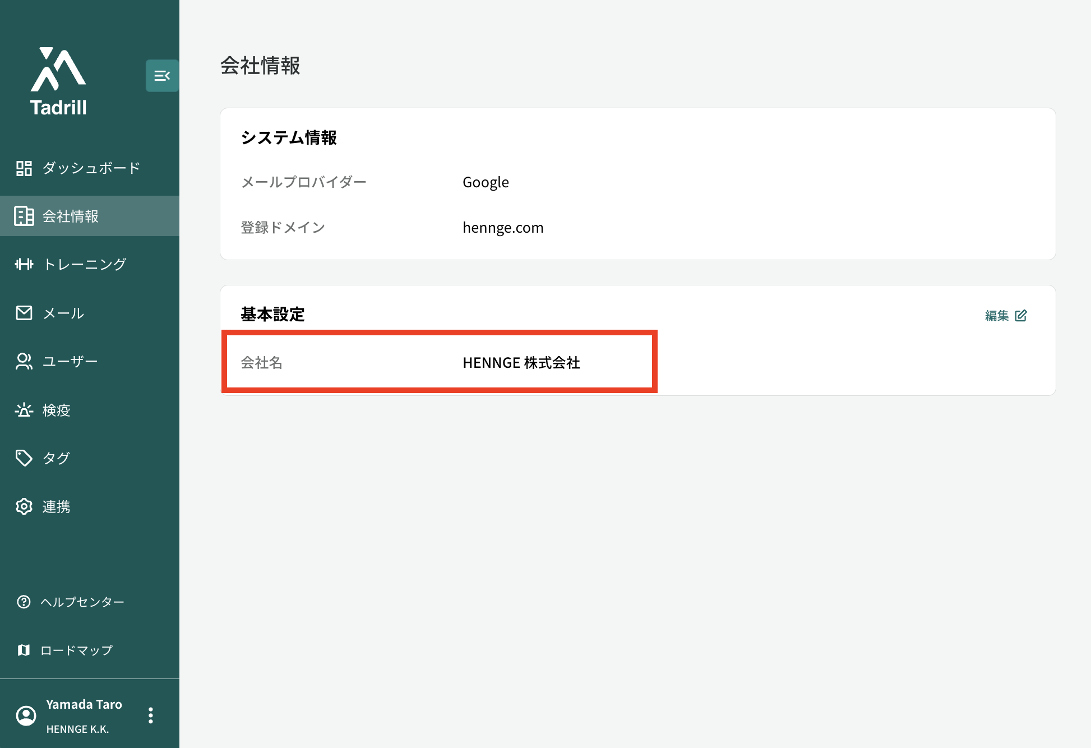Viewport: 1091px width, 748px height.
Task: Select 会社情報 menu item
Action: coord(90,216)
